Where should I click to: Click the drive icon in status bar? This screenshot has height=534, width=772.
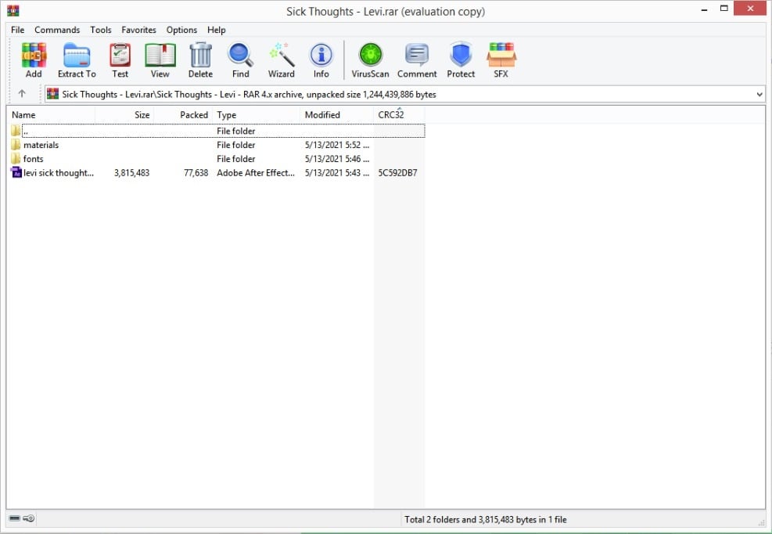coord(15,518)
